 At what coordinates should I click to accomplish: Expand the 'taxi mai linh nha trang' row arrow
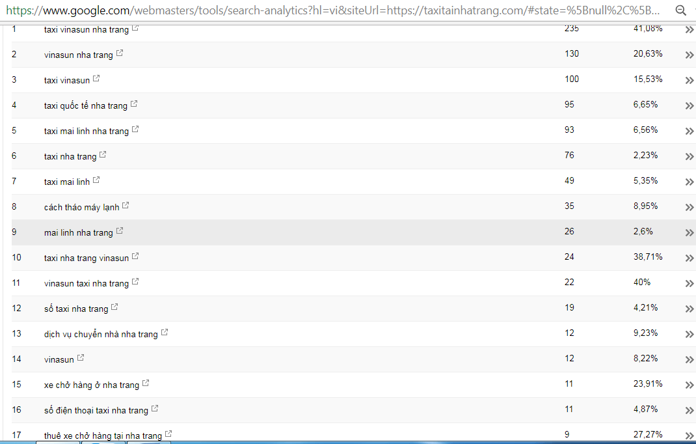pos(689,131)
